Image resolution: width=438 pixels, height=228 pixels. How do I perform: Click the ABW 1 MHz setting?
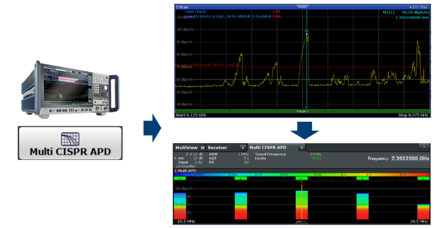click(x=228, y=154)
